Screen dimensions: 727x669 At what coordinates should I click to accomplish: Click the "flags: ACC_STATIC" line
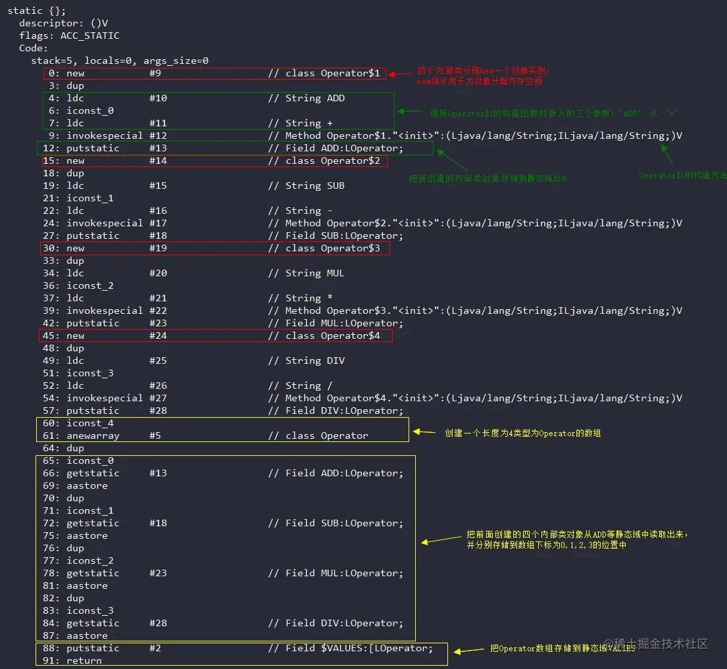(x=69, y=36)
